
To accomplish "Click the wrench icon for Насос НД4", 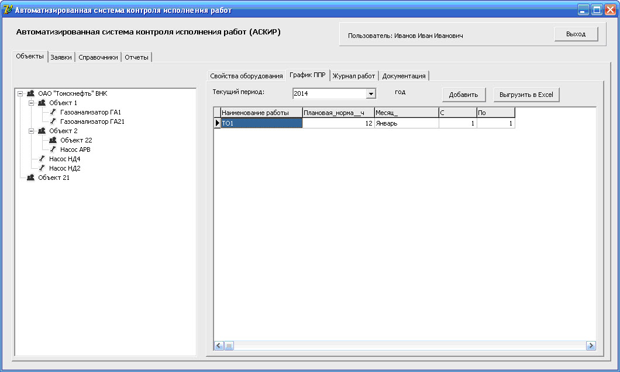I will tap(42, 159).
